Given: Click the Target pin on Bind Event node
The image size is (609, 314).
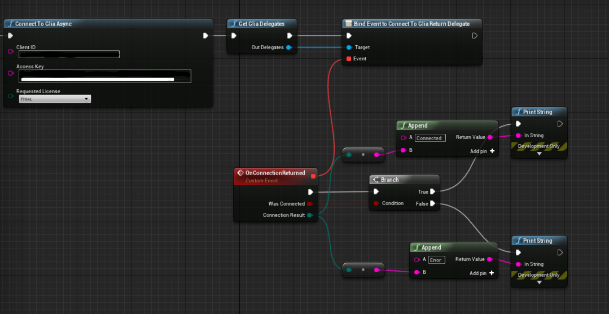Looking at the screenshot, I should [x=349, y=47].
